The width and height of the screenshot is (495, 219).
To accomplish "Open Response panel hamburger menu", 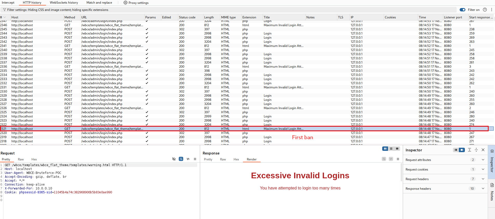I will (x=398, y=159).
